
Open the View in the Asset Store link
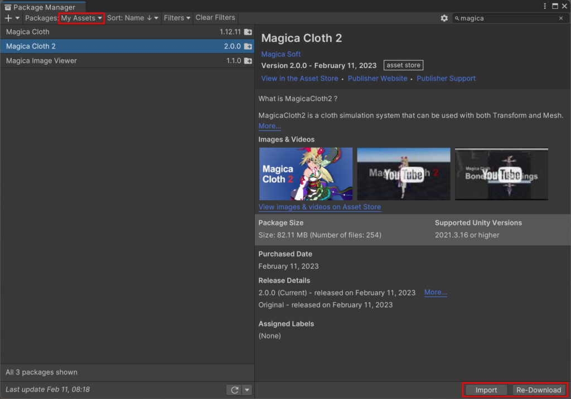tap(299, 78)
